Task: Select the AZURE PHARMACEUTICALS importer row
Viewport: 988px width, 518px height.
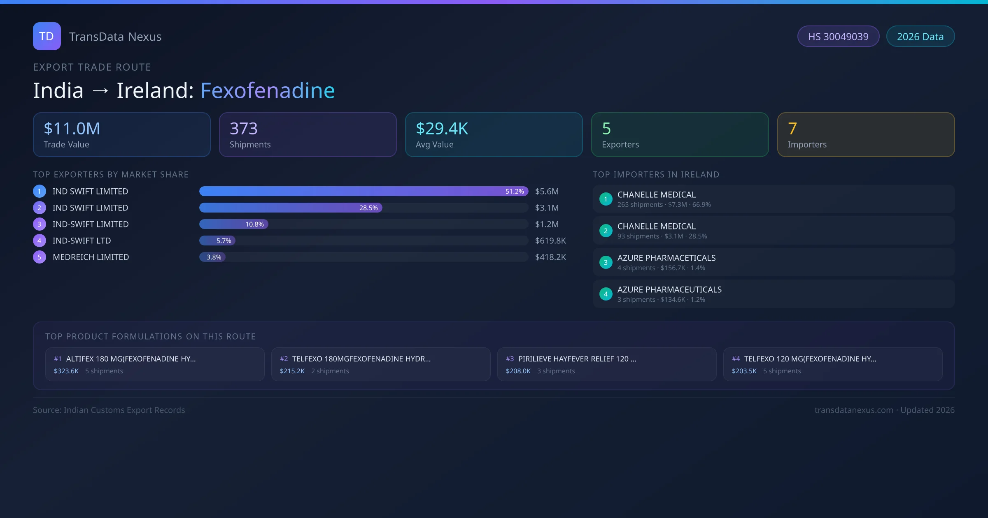Action: pyautogui.click(x=773, y=294)
